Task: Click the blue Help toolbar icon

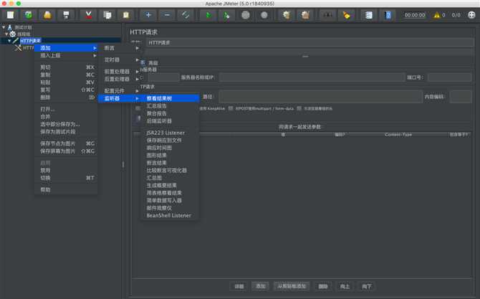Action: [388, 15]
